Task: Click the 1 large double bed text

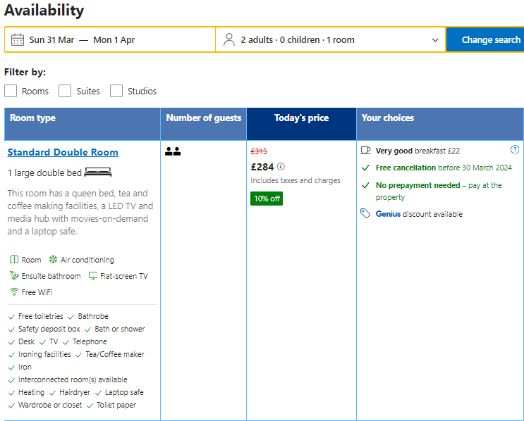Action: pos(44,172)
